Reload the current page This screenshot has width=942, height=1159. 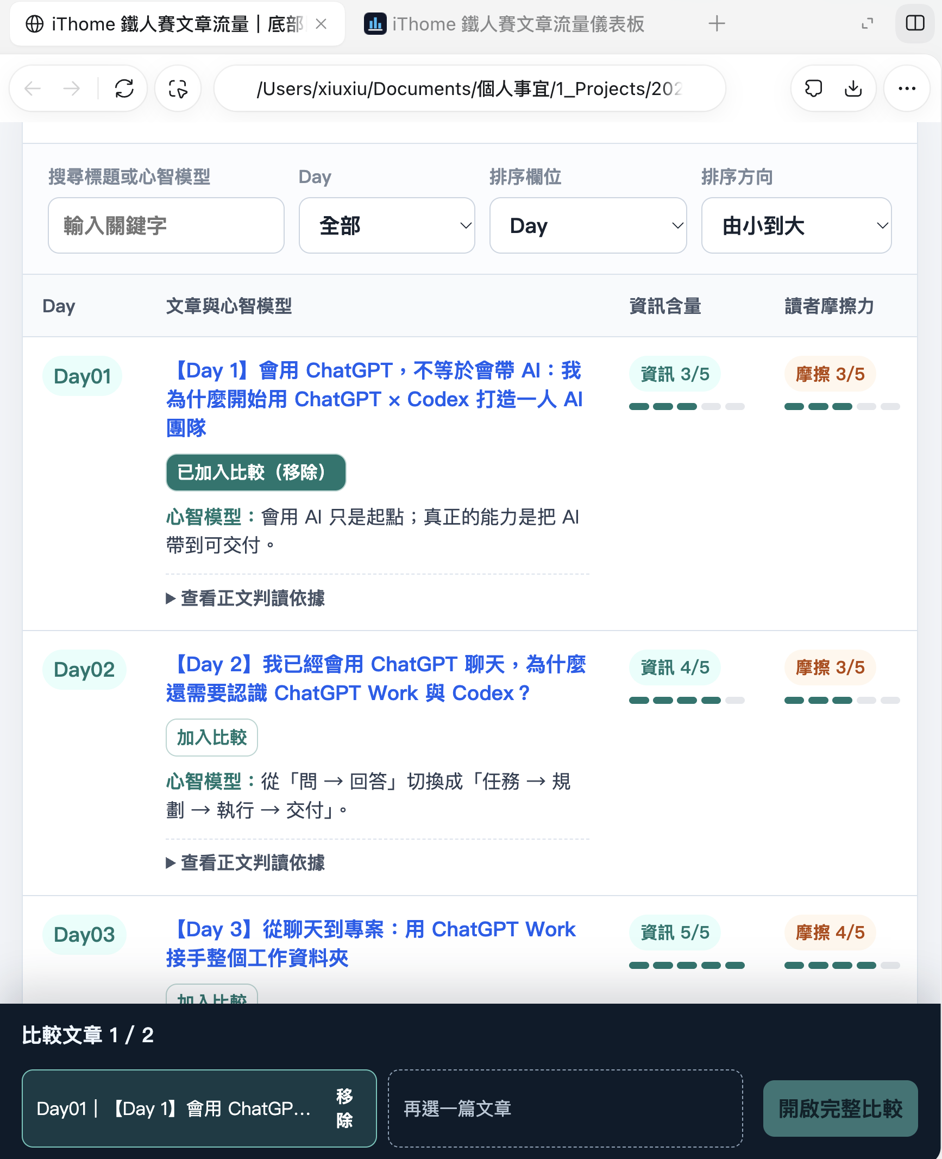pos(124,89)
